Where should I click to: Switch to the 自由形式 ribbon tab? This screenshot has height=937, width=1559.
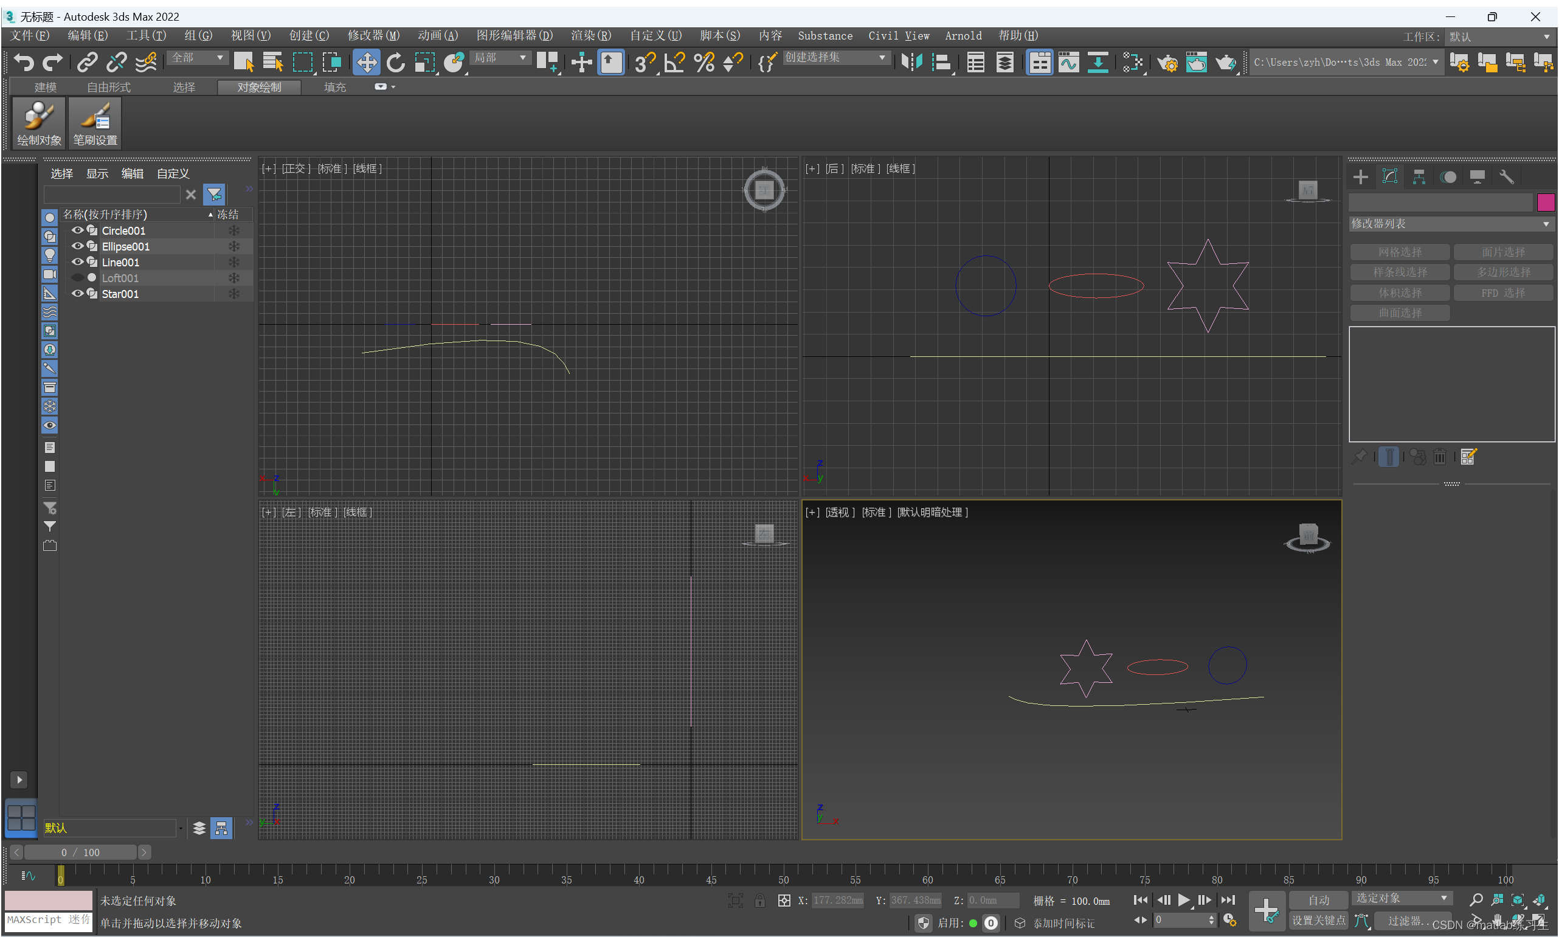[x=108, y=87]
